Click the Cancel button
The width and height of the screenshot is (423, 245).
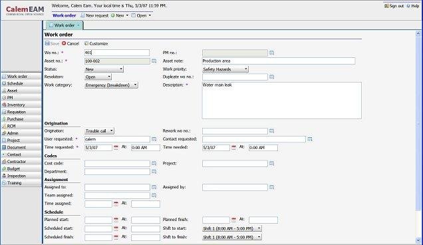coord(70,43)
